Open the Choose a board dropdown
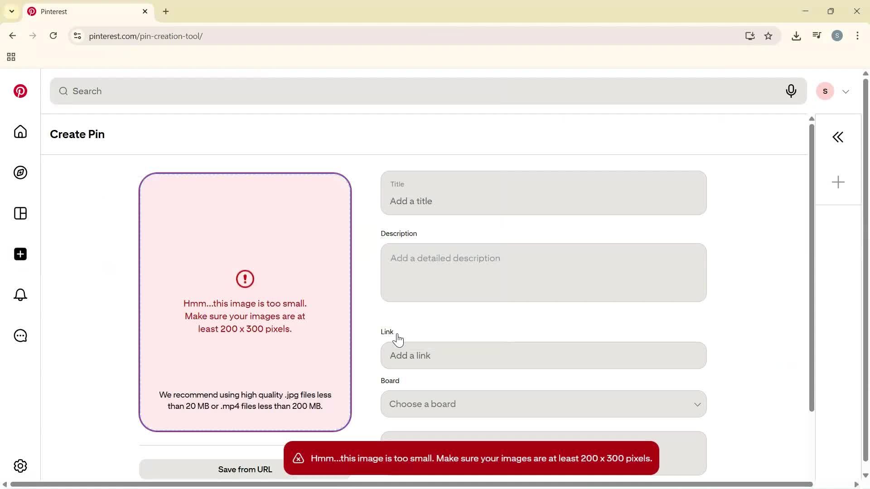Screen dimensions: 870x489 click(543, 404)
